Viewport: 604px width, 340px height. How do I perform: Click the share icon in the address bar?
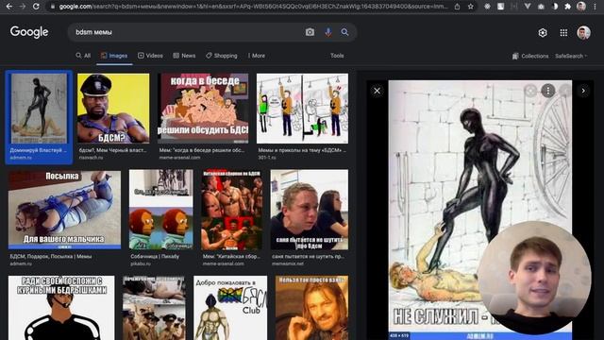click(x=457, y=7)
